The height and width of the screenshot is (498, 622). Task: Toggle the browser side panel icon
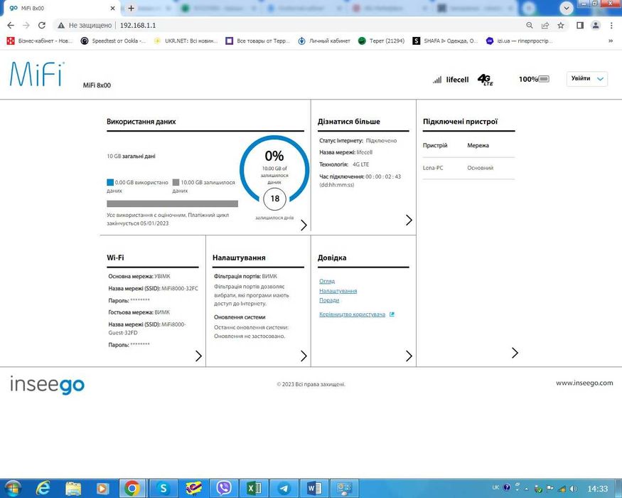point(580,26)
